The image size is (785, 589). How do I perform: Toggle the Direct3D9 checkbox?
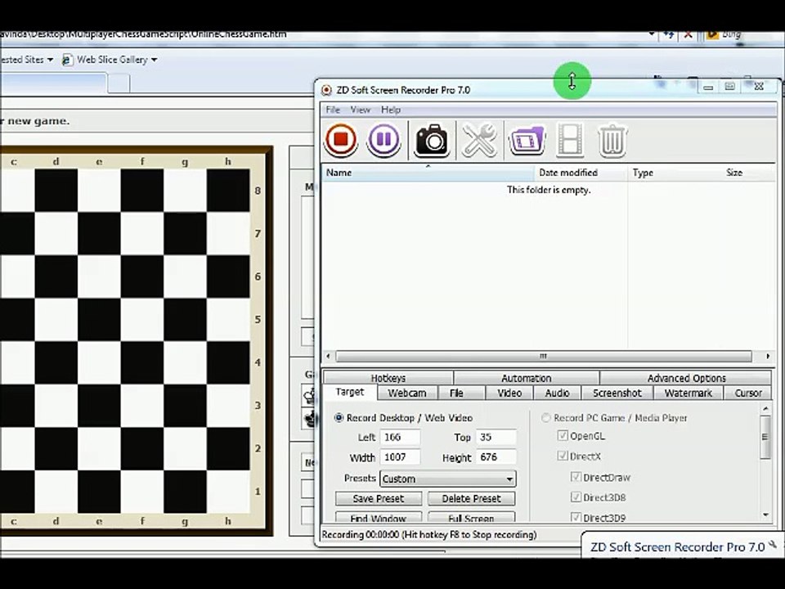pos(576,517)
